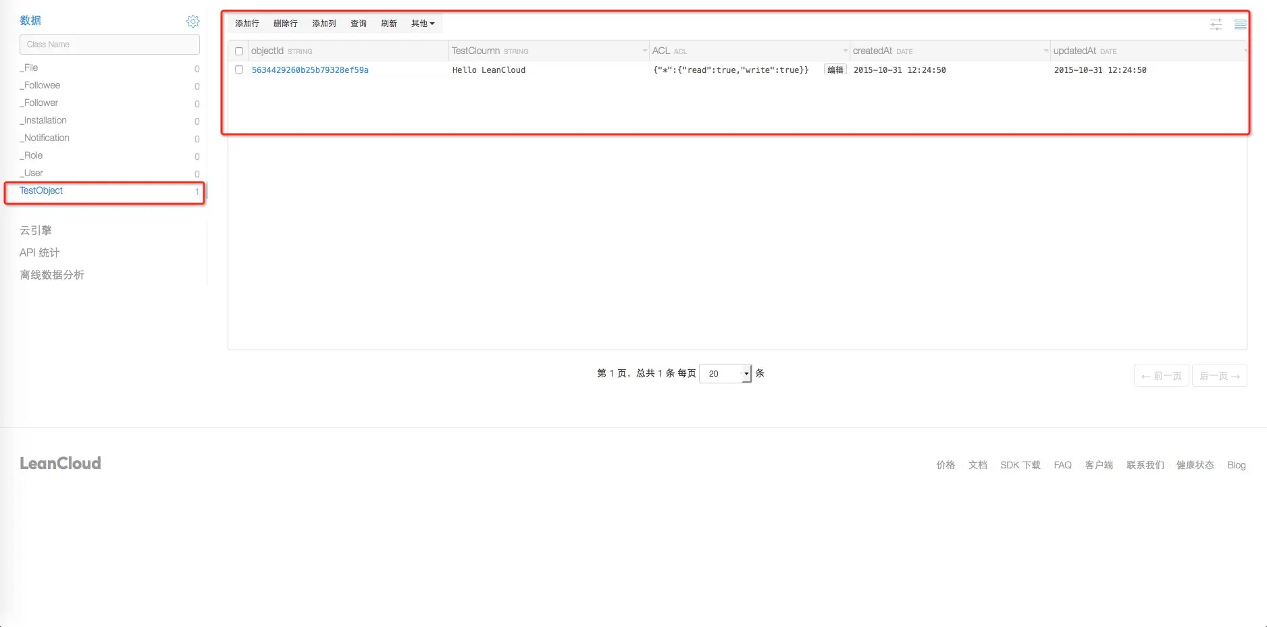Open the 联系我们 footer link
Screen dimensions: 1267x627
pyautogui.click(x=1145, y=465)
